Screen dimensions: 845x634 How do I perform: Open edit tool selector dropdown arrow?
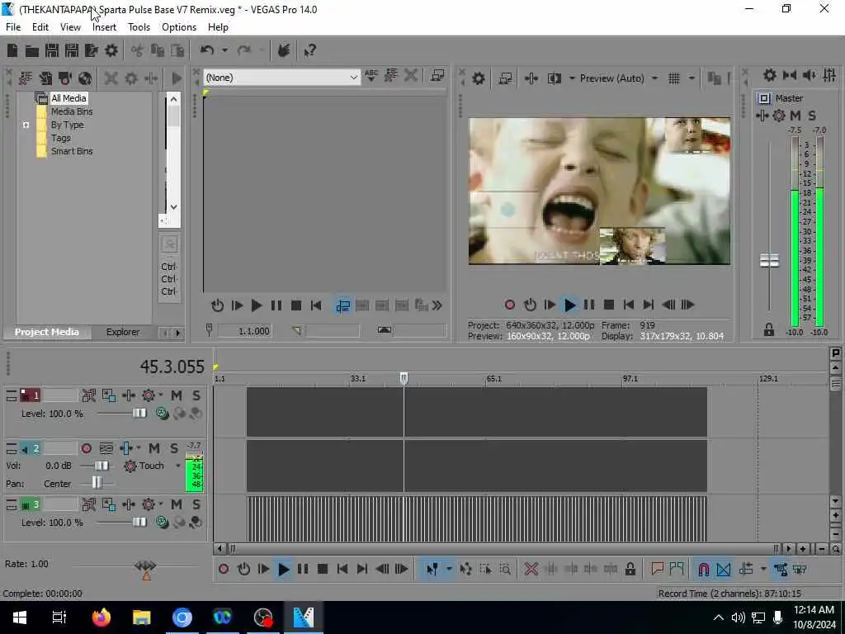point(449,570)
